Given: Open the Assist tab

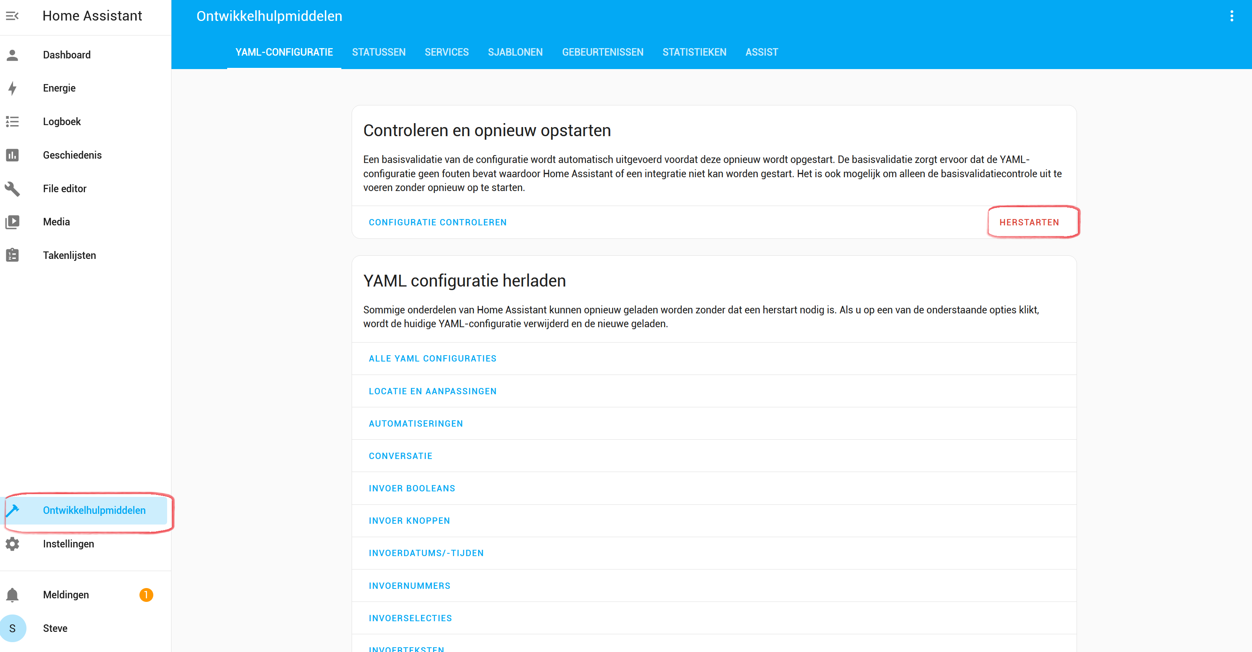Looking at the screenshot, I should click(762, 52).
